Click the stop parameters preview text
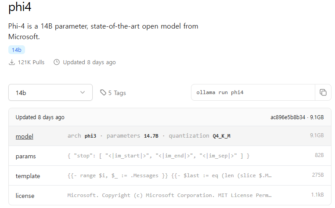 [158, 156]
